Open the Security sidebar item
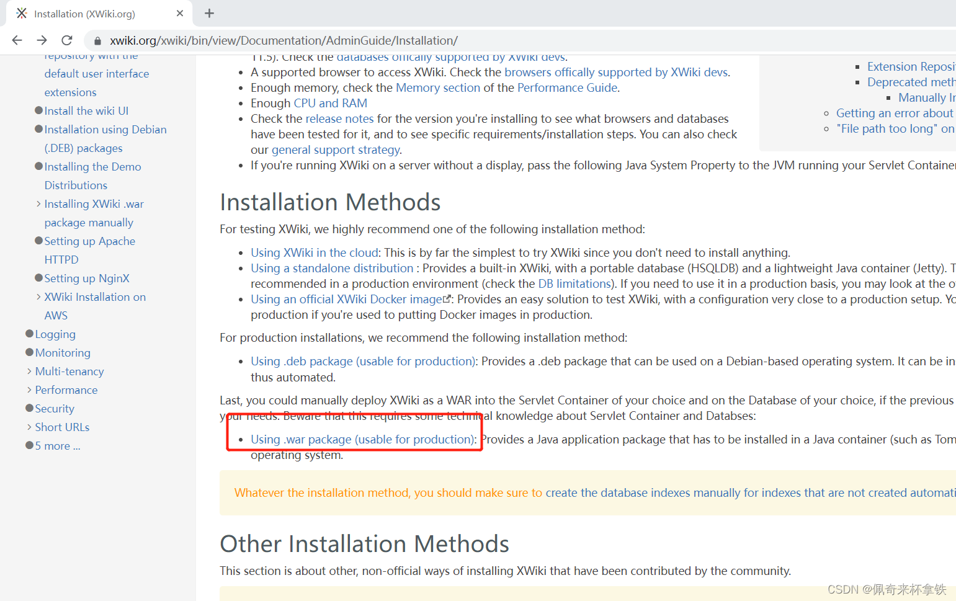956x601 pixels. pos(55,408)
